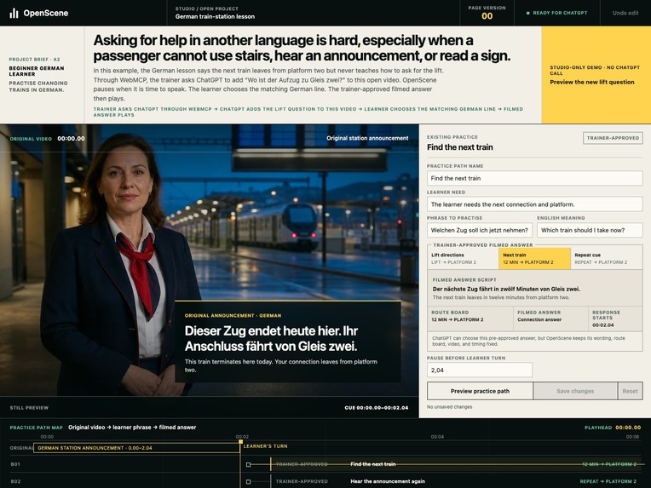Select the Next train filmed answer

[534, 259]
